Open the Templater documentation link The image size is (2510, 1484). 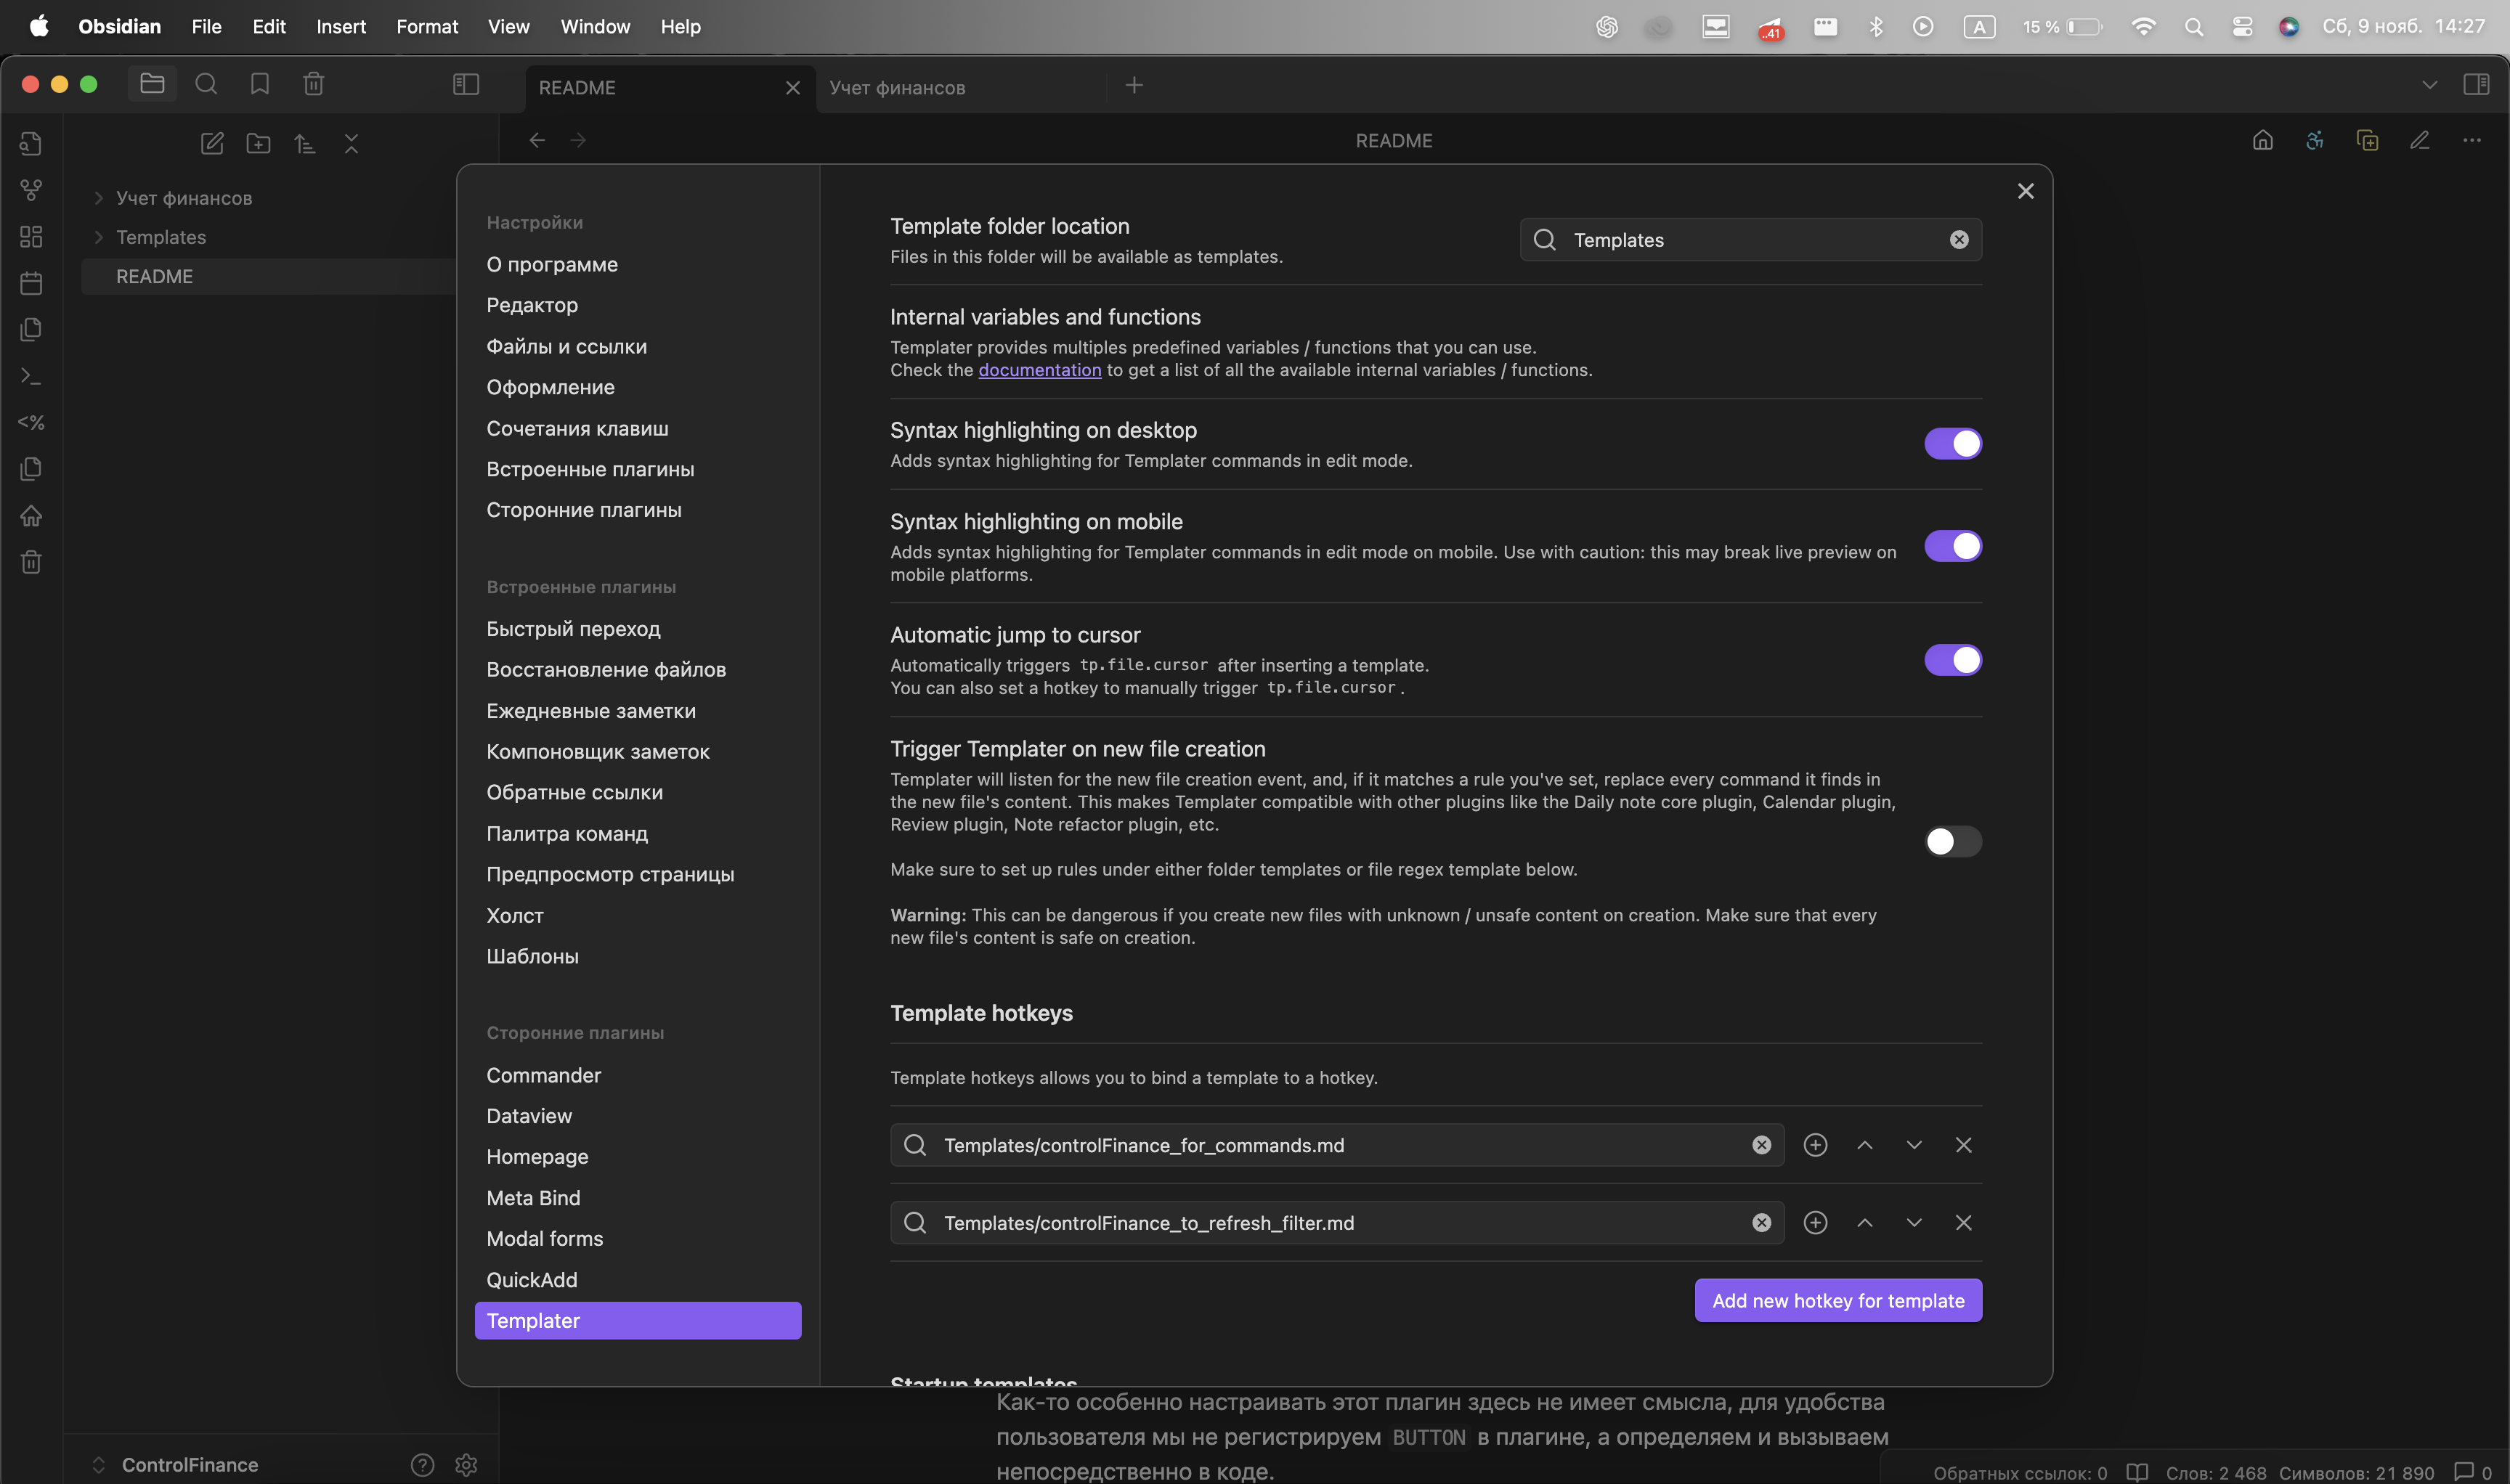(x=1039, y=370)
